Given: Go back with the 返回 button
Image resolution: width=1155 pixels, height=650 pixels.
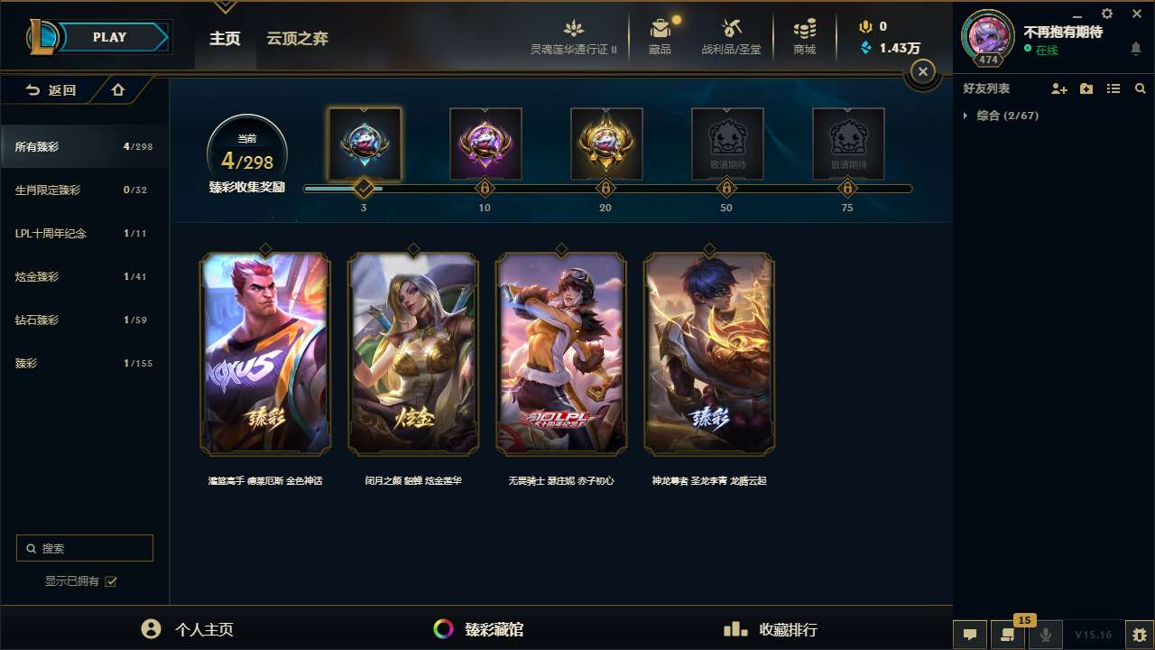Looking at the screenshot, I should [51, 89].
